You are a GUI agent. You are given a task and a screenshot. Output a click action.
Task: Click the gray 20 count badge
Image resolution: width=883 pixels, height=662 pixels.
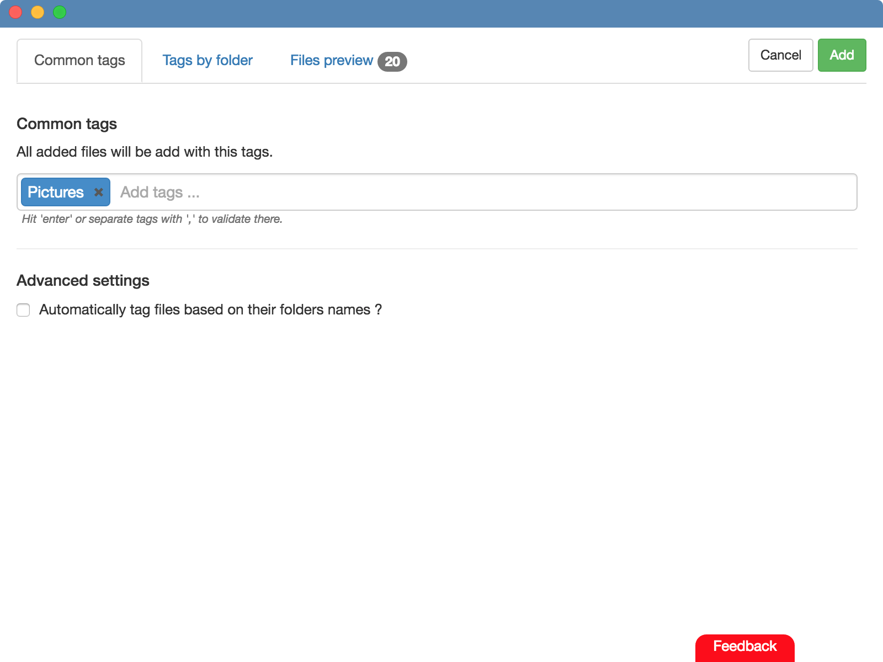tap(393, 62)
